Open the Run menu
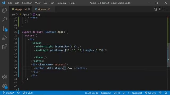 pos(52,3)
